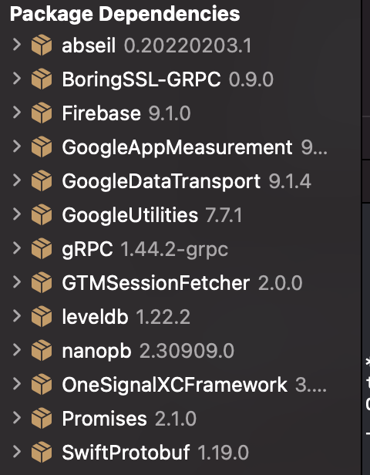Click GTMSessionFetcher version 2.0.0
The height and width of the screenshot is (475, 370).
tap(280, 283)
